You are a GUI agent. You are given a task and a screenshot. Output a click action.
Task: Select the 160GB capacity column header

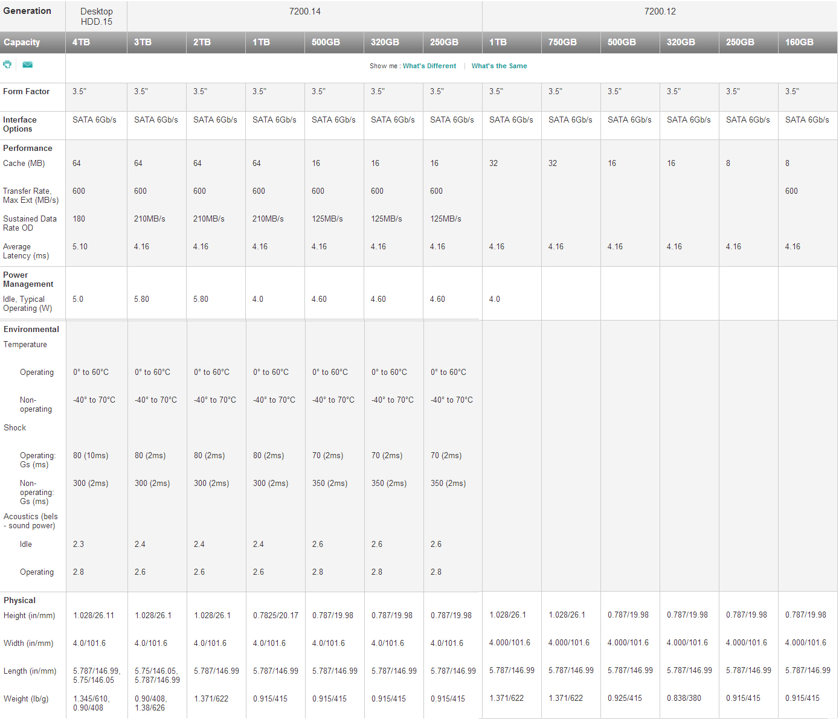(808, 42)
